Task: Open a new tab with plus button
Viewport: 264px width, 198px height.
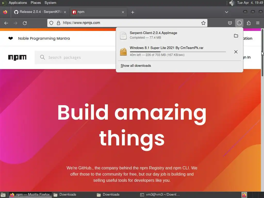Action: (x=133, y=12)
